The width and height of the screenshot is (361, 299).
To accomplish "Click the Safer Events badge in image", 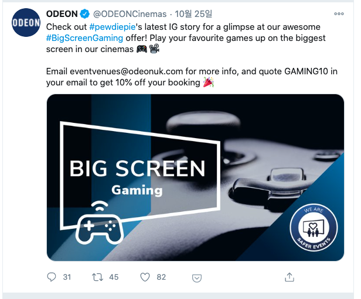I will pyautogui.click(x=314, y=228).
